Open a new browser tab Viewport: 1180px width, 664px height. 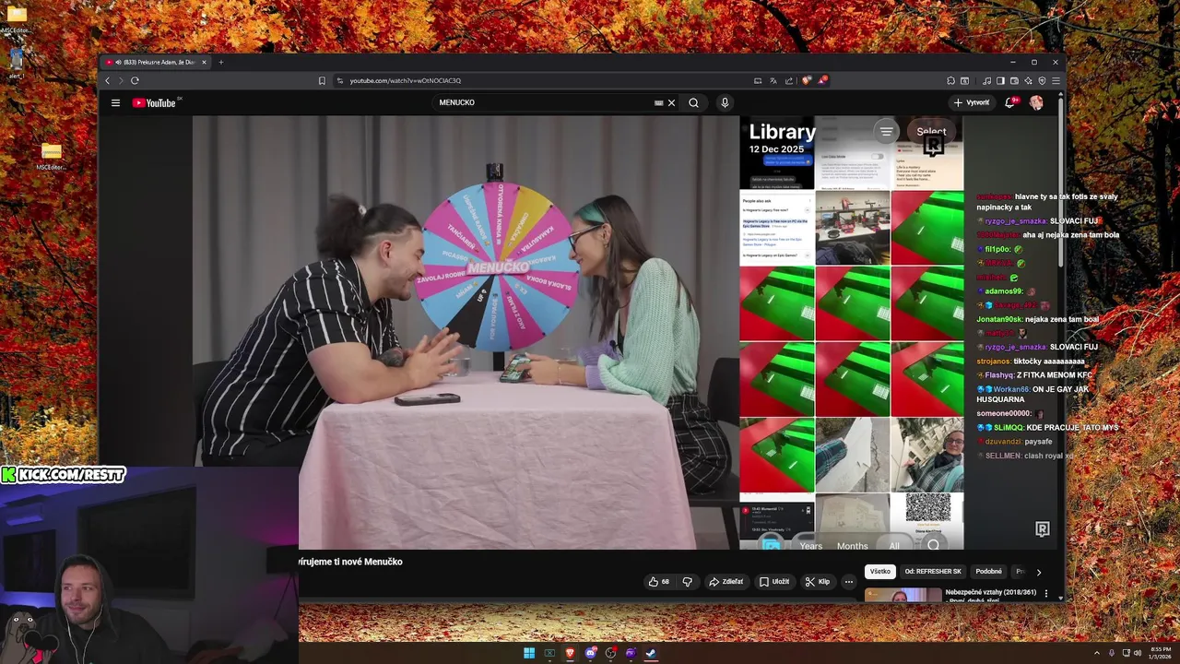point(220,62)
